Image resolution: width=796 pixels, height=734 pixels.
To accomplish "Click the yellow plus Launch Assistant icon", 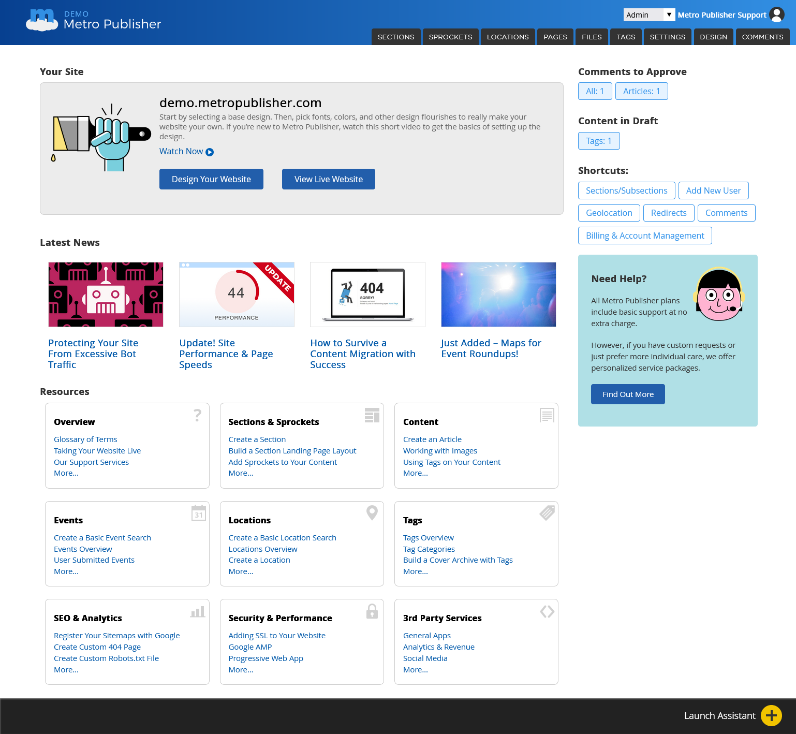I will [771, 715].
